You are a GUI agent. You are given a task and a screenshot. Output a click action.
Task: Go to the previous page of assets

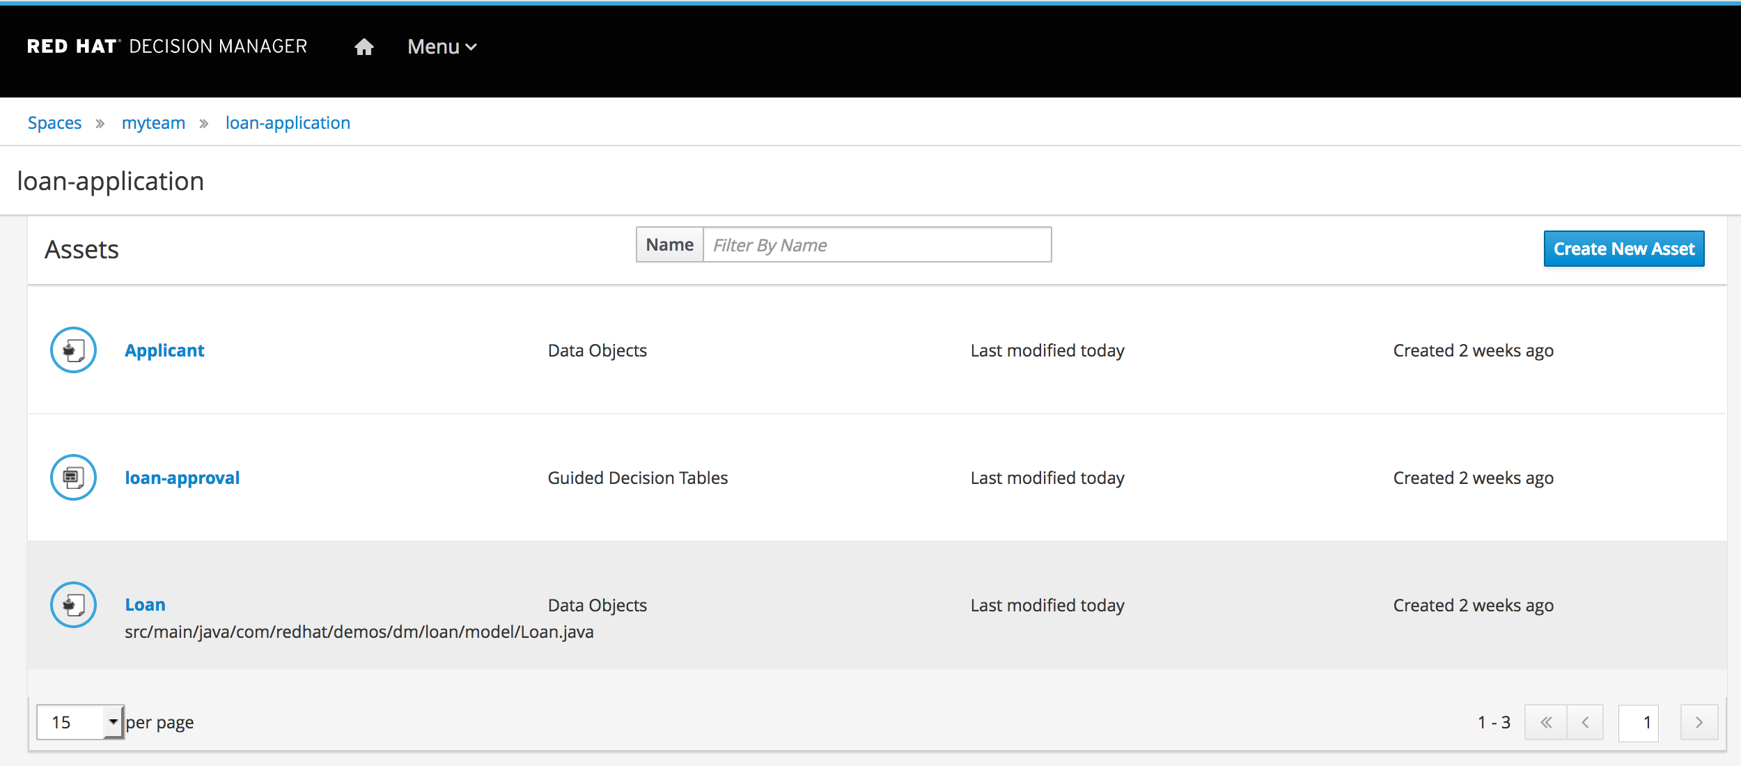[x=1585, y=722]
